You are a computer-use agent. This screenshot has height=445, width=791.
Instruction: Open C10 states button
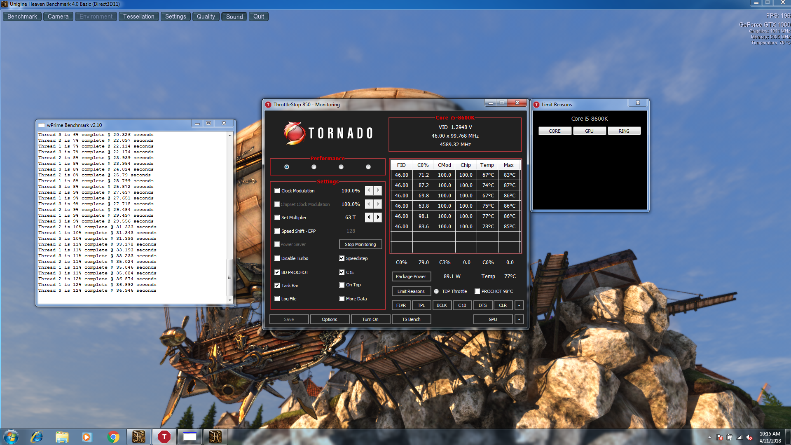(x=462, y=305)
